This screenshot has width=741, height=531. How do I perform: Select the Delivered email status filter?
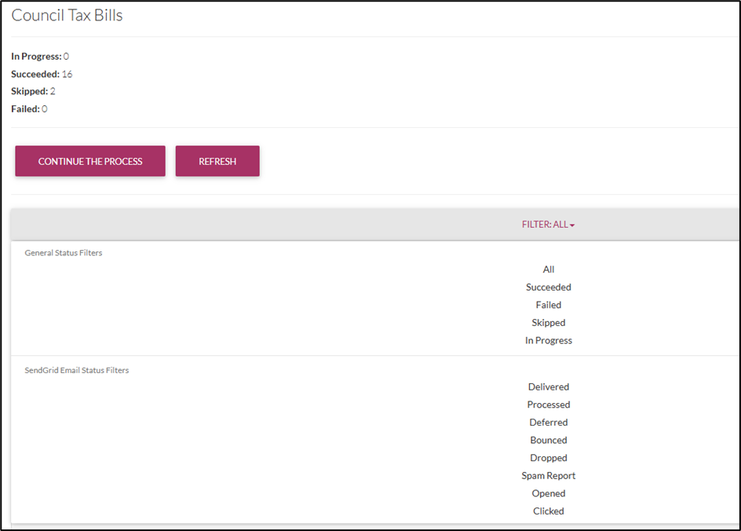tap(548, 386)
